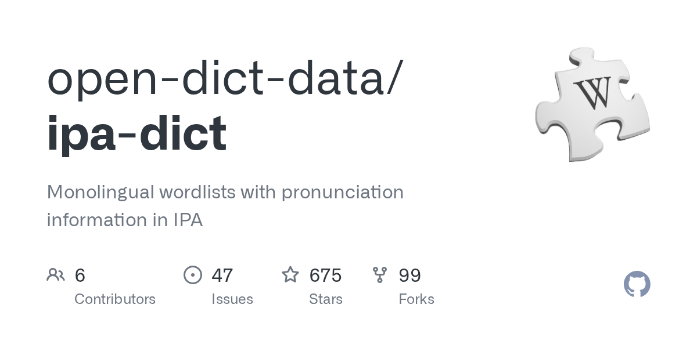Click the W letter on puzzle piece
Image resolution: width=697 pixels, height=348 pixels.
click(x=592, y=93)
